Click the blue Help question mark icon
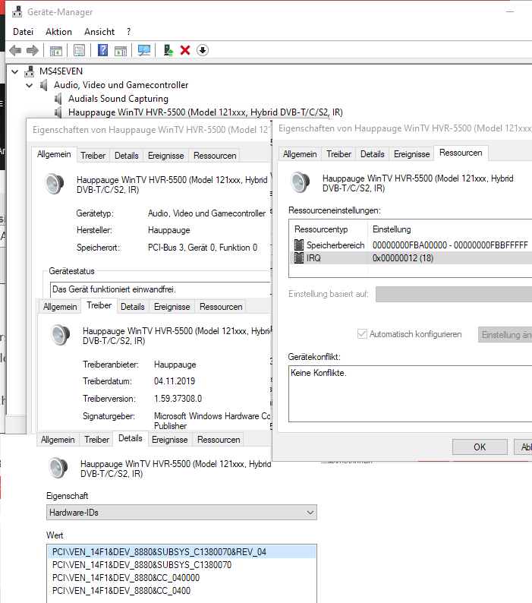532x603 pixels. [x=102, y=50]
